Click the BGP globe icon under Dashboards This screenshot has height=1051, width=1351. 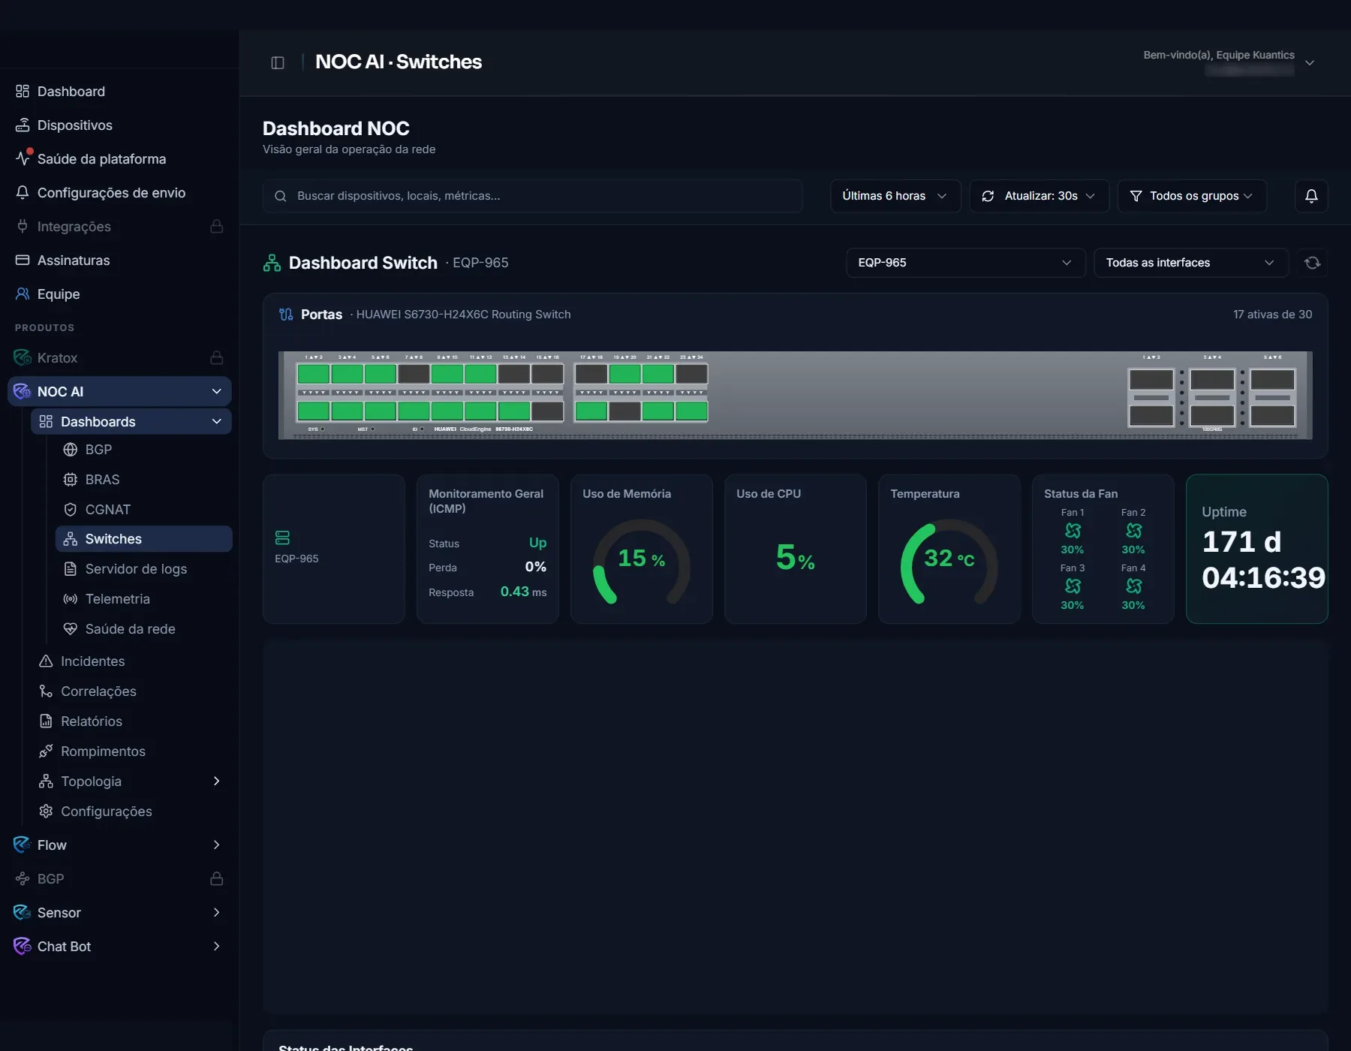71,450
